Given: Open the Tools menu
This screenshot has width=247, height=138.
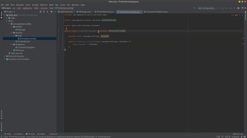Looking at the screenshot, I should pyautogui.click(x=63, y=5).
